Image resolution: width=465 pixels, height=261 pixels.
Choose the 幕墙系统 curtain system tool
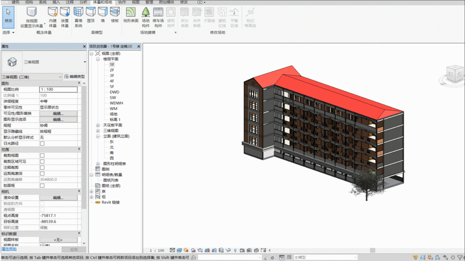79,17
